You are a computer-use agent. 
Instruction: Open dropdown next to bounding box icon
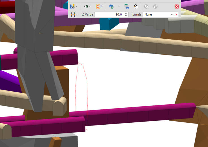click(77, 14)
